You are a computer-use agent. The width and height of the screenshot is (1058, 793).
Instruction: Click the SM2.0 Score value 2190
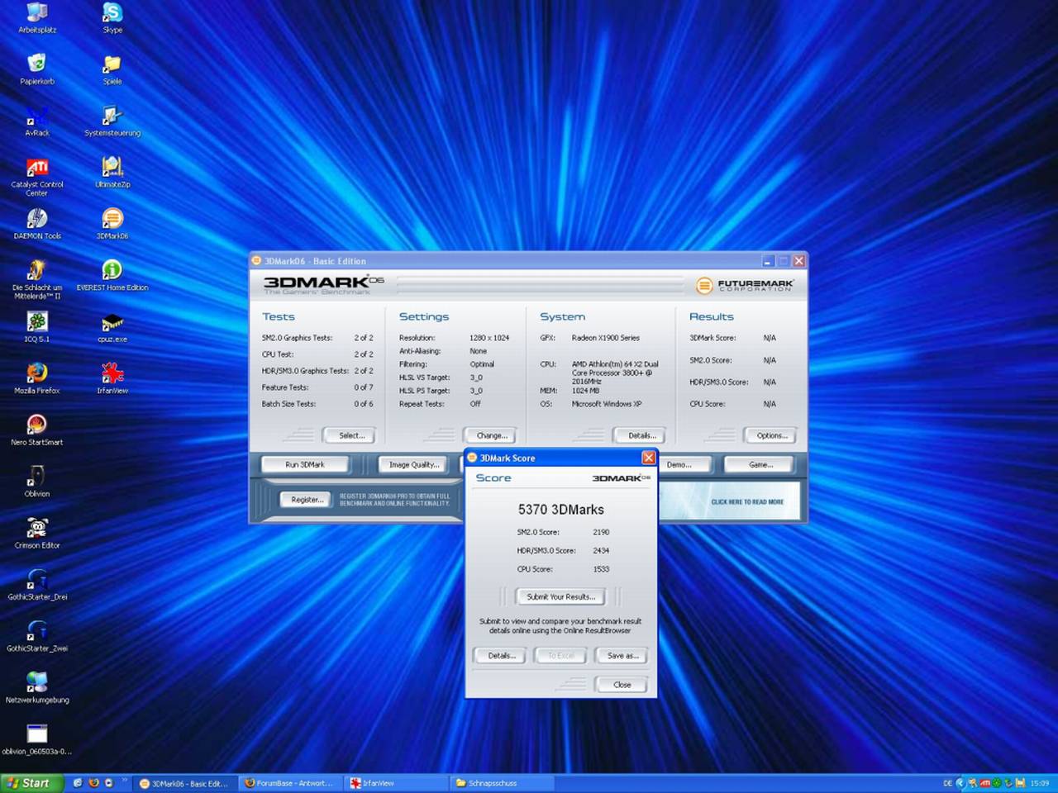click(601, 532)
